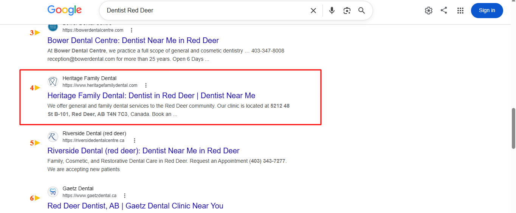Open more options for Heritage Family Dental result
This screenshot has height=213, width=516.
(x=146, y=85)
